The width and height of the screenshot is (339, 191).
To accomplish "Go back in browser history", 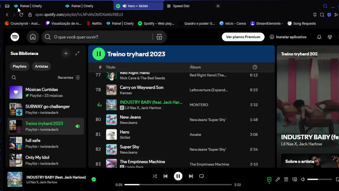I will click(7, 15).
